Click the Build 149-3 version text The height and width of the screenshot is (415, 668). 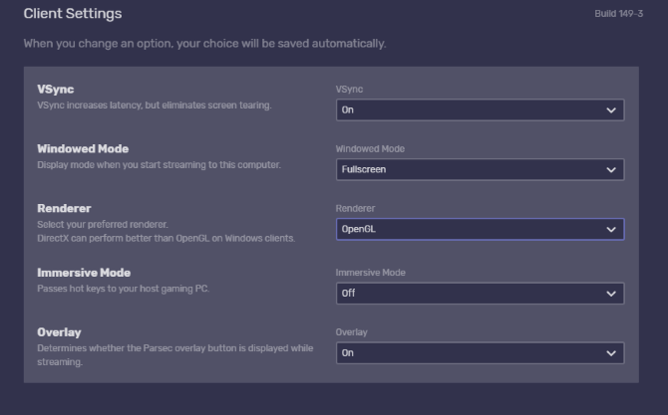[x=620, y=14]
